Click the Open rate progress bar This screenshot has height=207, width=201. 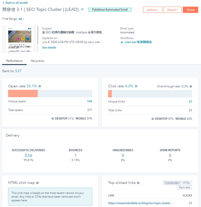tap(50, 94)
